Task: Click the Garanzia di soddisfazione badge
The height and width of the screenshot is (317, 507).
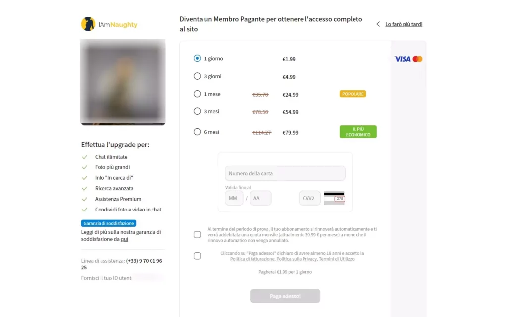Action: tap(108, 223)
